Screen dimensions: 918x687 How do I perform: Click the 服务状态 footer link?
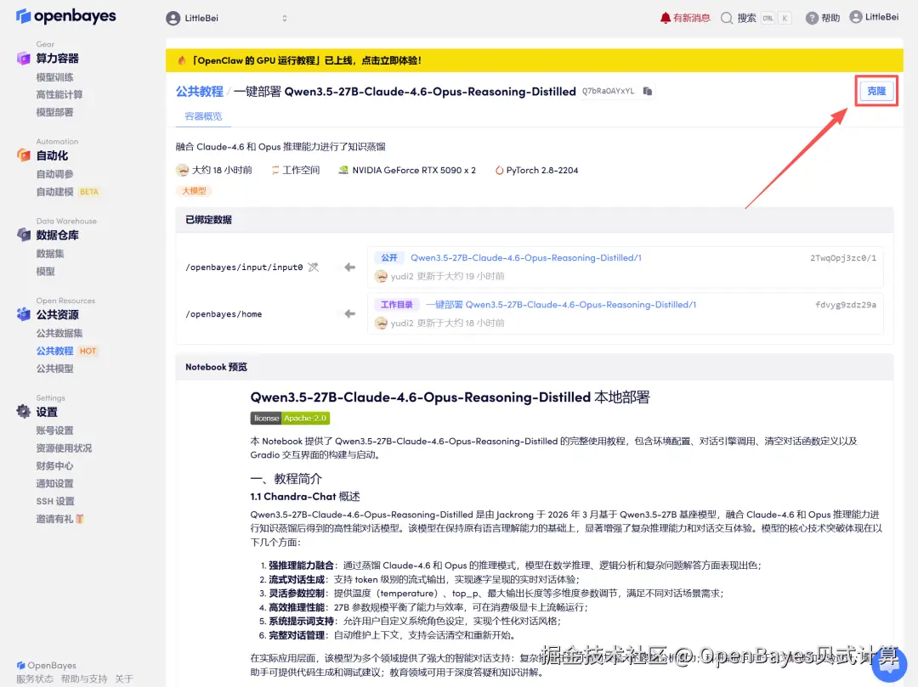tap(35, 679)
